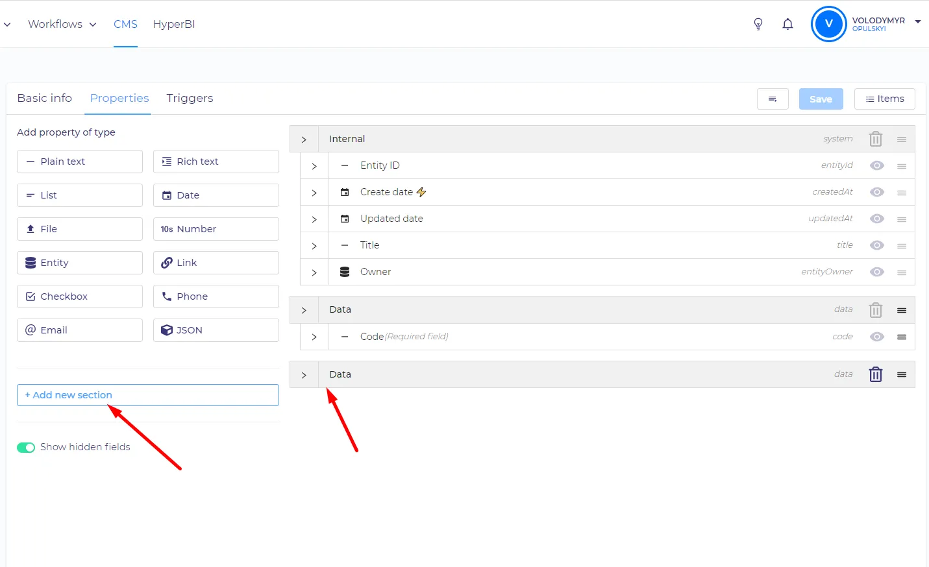This screenshot has height=567, width=929.
Task: Add a JSON property
Action: point(216,330)
